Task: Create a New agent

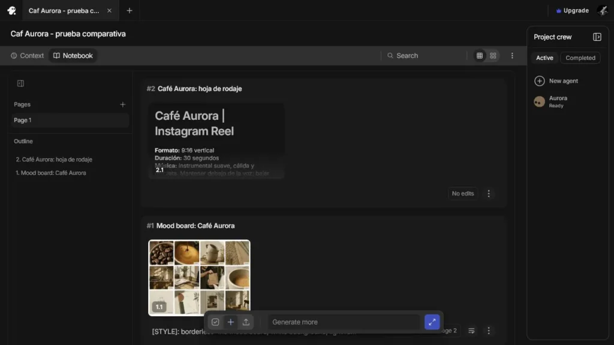Action: click(x=556, y=81)
